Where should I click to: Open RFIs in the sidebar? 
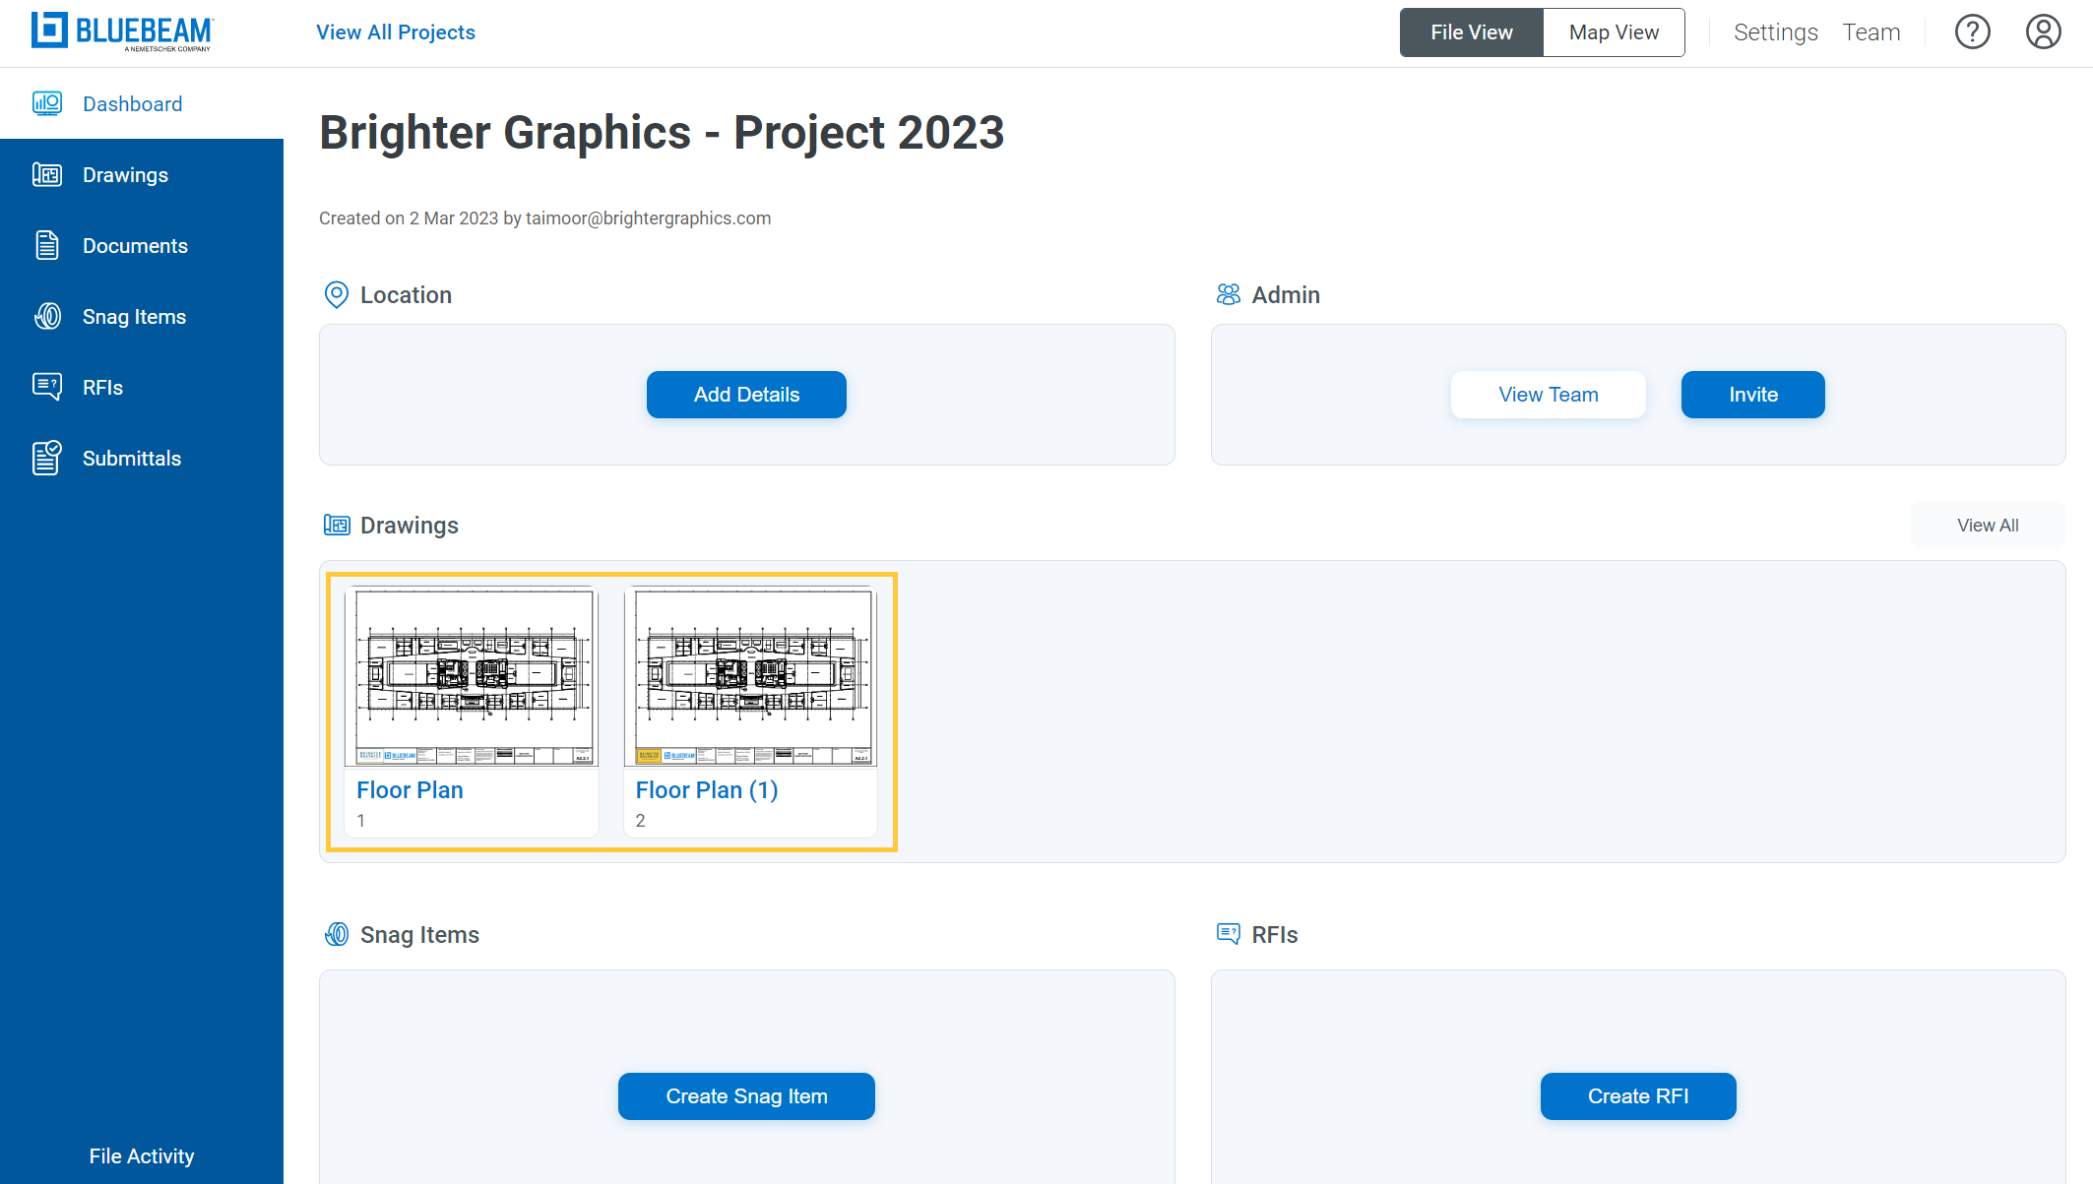click(x=142, y=387)
